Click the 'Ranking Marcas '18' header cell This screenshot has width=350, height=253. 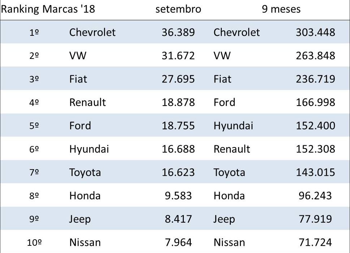click(x=48, y=9)
